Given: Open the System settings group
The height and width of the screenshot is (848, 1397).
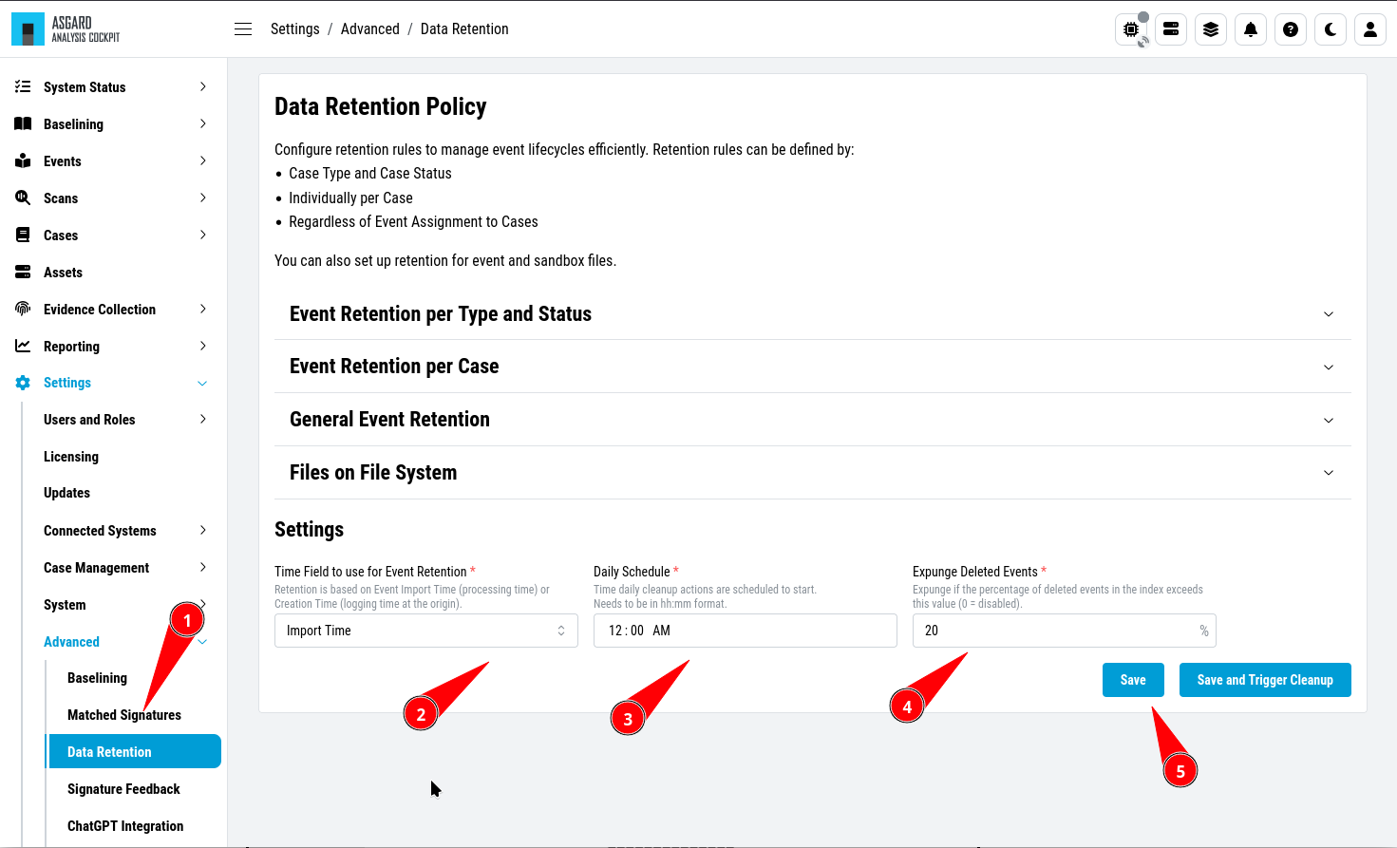Looking at the screenshot, I should pos(65,605).
